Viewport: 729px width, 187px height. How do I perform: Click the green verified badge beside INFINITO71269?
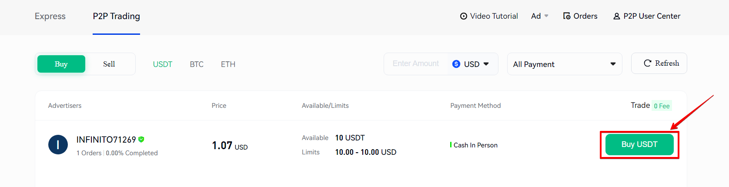(141, 139)
